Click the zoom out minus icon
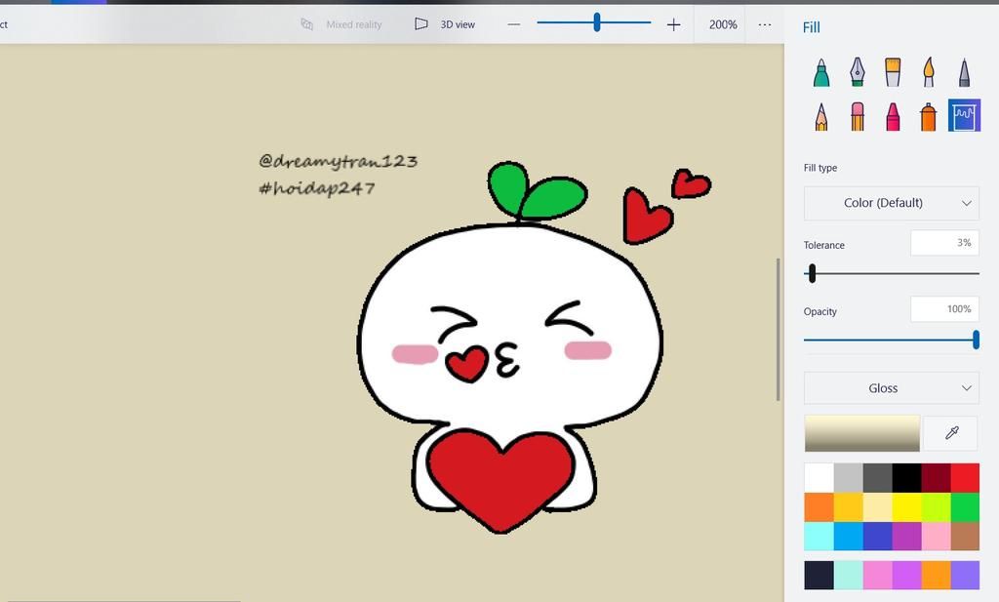Image resolution: width=999 pixels, height=602 pixels. coord(513,24)
